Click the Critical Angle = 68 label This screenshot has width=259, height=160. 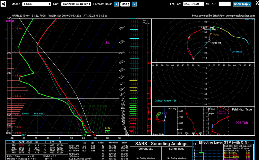pyautogui.click(x=166, y=100)
